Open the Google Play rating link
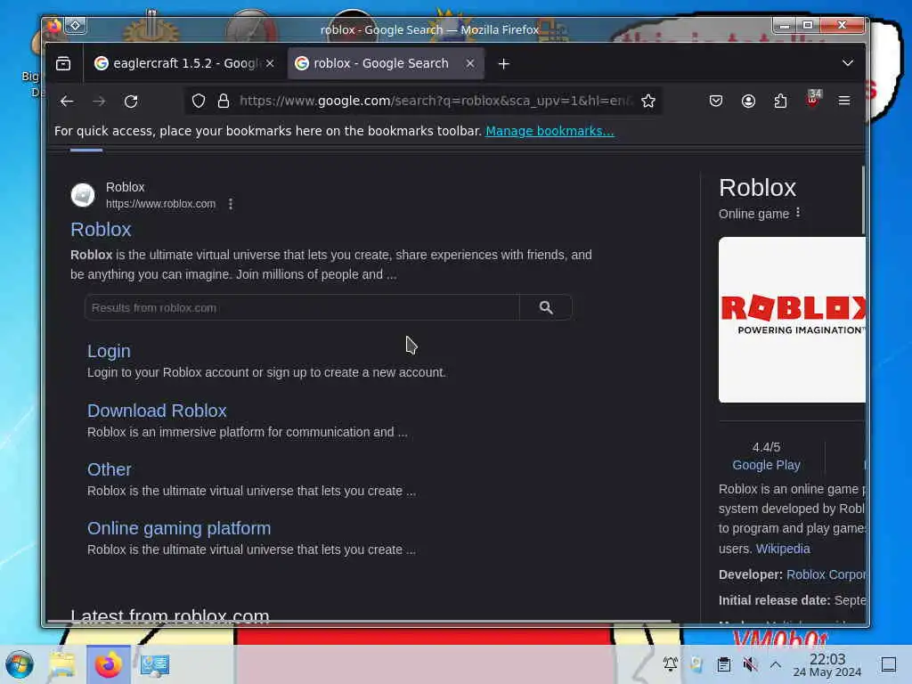Image resolution: width=912 pixels, height=684 pixels. pyautogui.click(x=766, y=465)
